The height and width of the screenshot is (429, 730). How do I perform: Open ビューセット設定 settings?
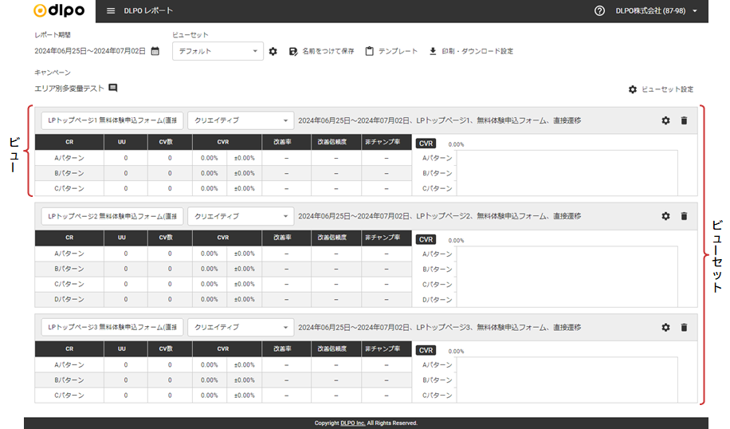(x=661, y=89)
